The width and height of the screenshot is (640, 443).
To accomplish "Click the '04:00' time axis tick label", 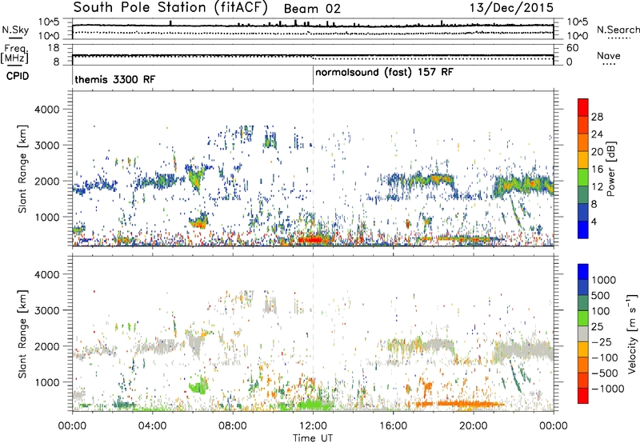I will pos(153,425).
